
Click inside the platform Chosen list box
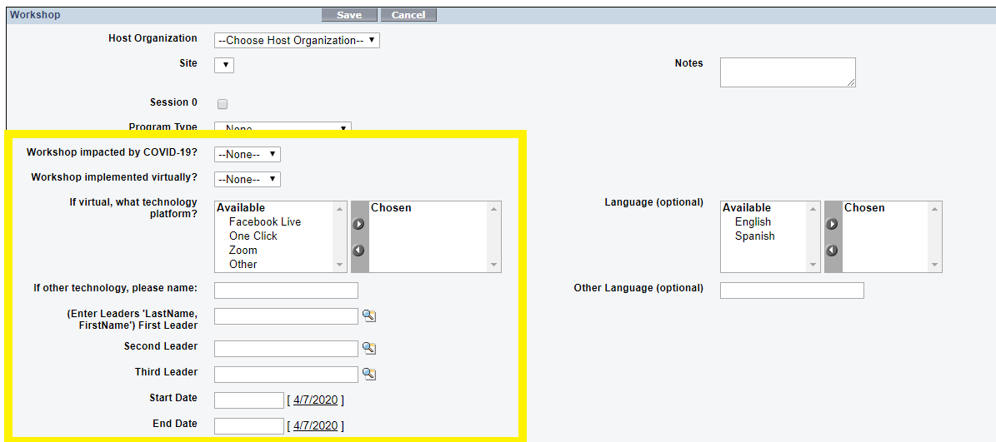428,237
